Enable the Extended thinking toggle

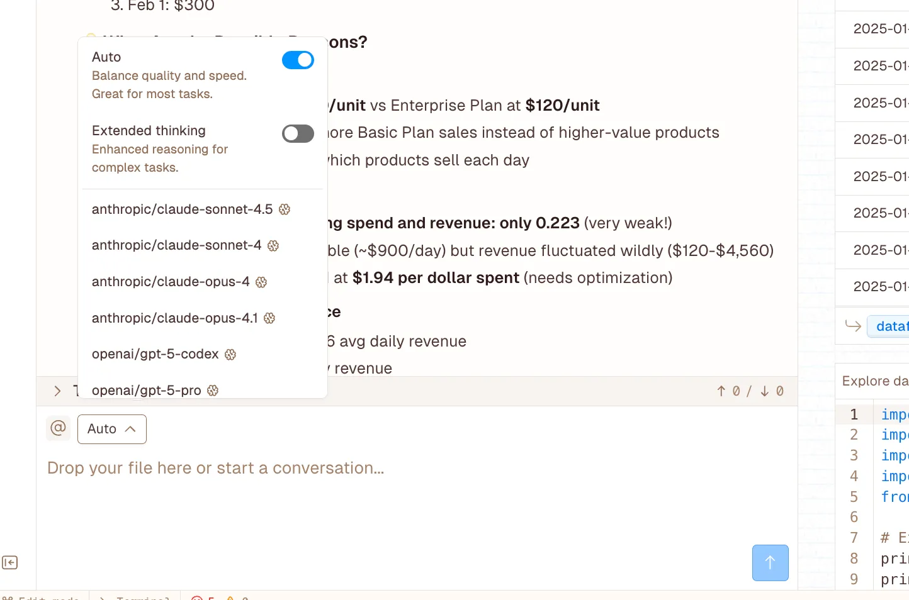click(298, 133)
